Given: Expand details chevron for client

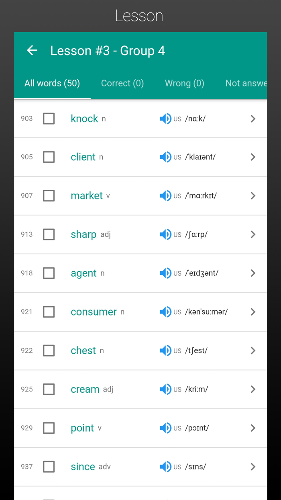Looking at the screenshot, I should click(253, 157).
